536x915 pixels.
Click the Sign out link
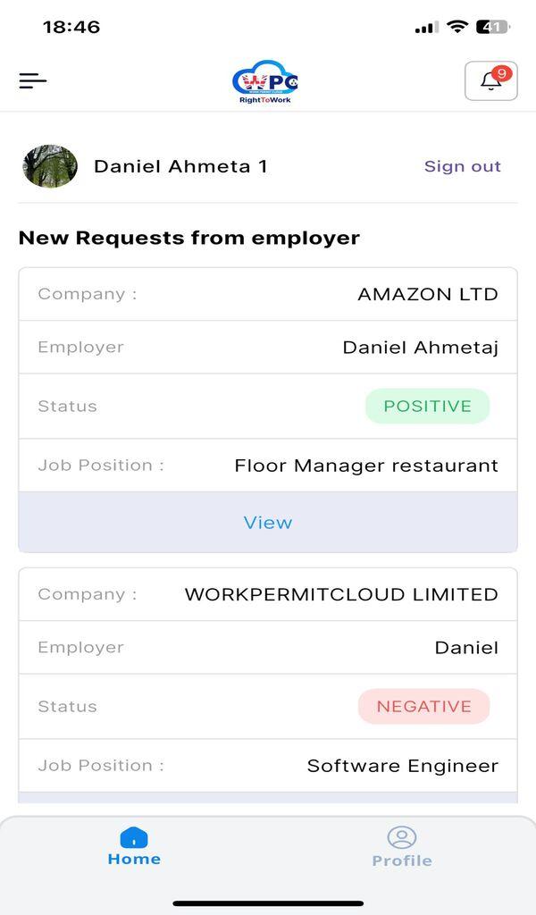coord(463,166)
